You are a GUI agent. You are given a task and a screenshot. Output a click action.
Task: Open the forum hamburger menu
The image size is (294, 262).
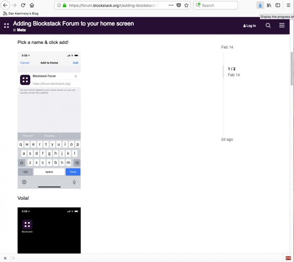point(282,25)
